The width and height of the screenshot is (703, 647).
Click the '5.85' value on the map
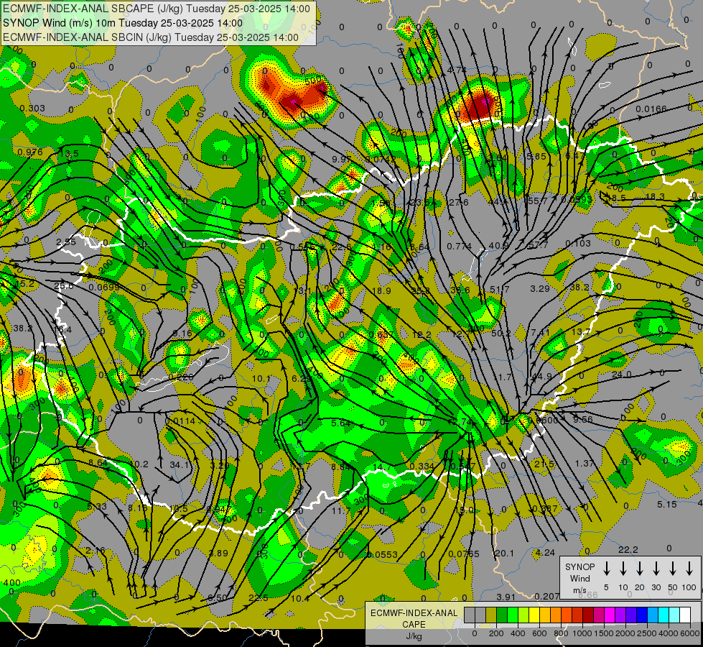pyautogui.click(x=536, y=156)
